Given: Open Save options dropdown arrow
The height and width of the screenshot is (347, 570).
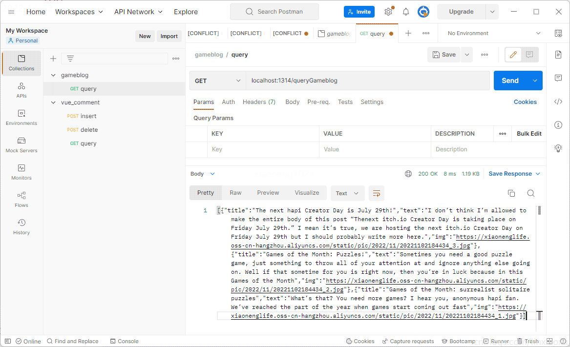Looking at the screenshot, I should [467, 55].
